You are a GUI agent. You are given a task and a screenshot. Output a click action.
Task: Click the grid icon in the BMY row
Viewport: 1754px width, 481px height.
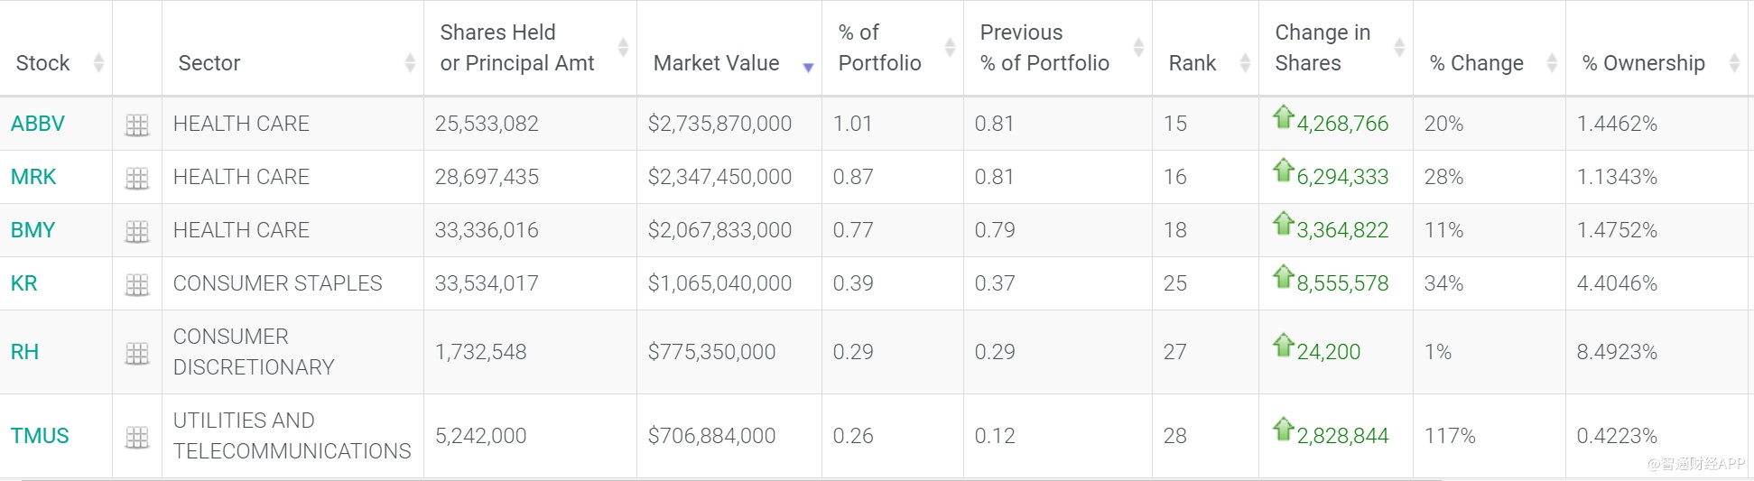click(x=137, y=232)
